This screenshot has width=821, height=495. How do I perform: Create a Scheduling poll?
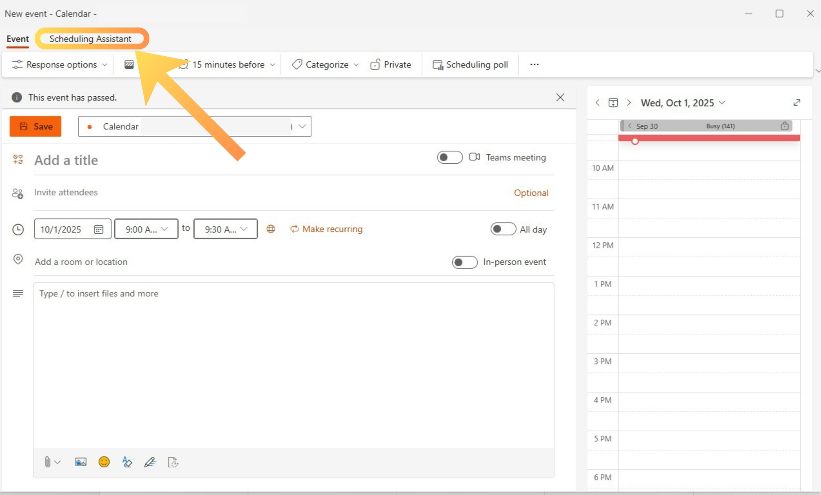click(470, 64)
